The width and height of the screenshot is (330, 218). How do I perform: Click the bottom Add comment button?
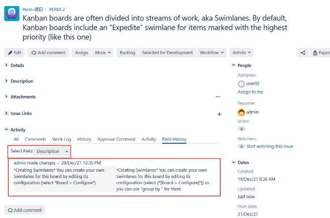pos(25,210)
